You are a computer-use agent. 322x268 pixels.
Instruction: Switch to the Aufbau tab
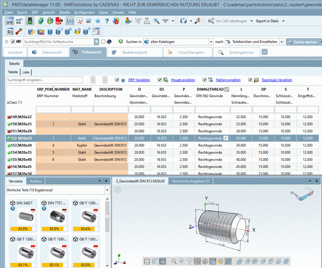(x=36, y=181)
